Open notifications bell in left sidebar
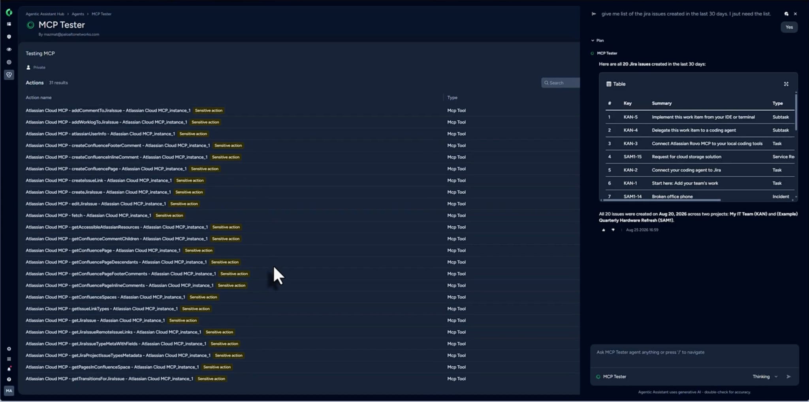This screenshot has width=809, height=402. (9, 369)
